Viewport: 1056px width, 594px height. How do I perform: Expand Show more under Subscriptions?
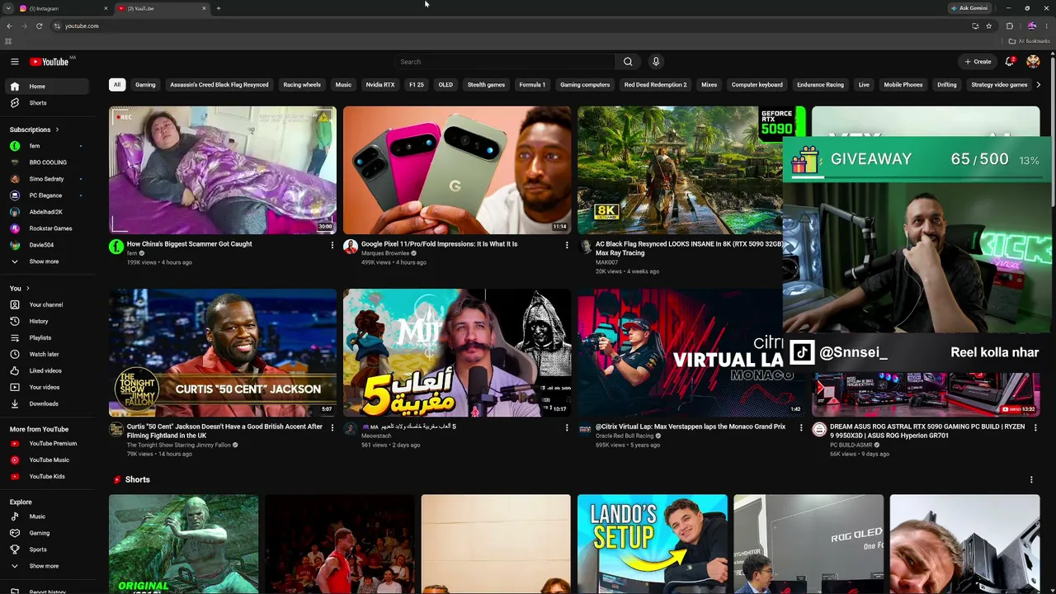49,262
